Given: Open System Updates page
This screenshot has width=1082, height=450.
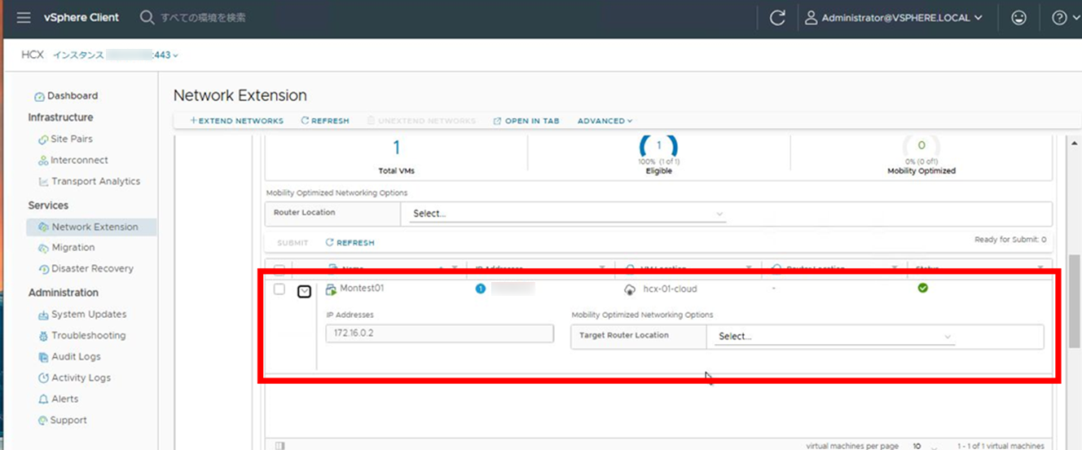Looking at the screenshot, I should click(x=89, y=314).
